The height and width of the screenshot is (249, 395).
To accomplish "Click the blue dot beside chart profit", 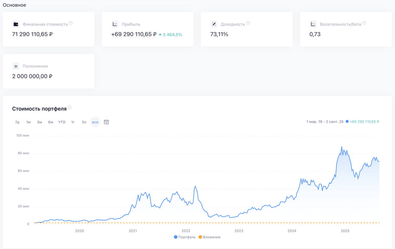I will pos(347,122).
